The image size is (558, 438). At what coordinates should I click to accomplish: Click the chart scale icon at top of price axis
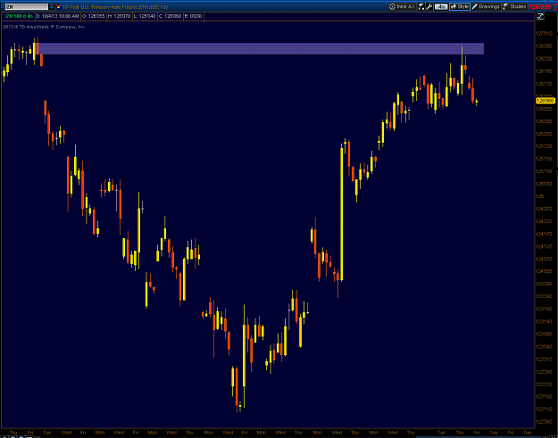coord(540,16)
